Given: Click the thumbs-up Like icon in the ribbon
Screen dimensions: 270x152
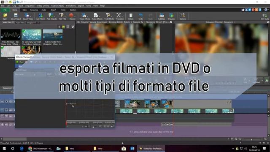Looking at the screenshot, I should click(243, 10).
